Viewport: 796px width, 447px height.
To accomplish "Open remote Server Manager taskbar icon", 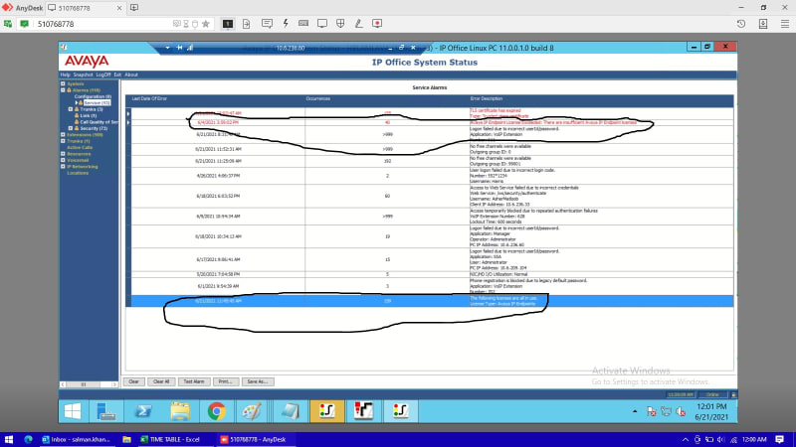I will [x=106, y=411].
